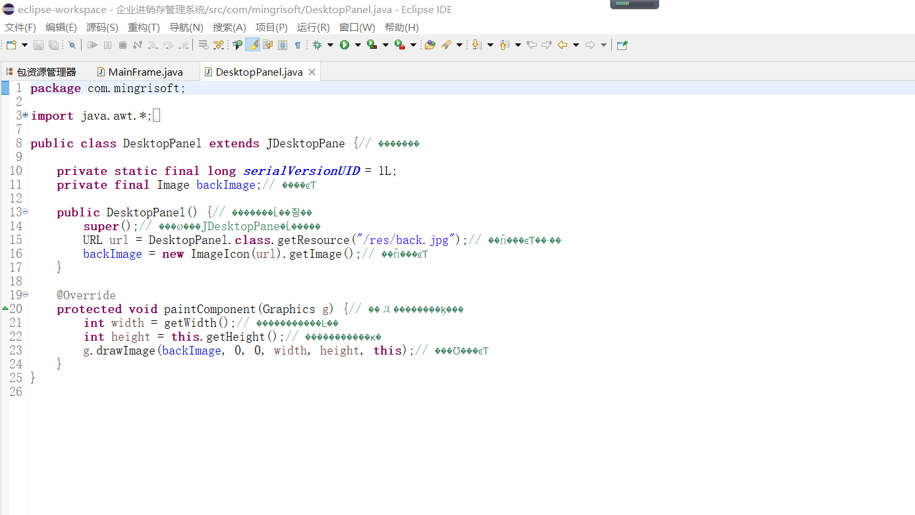The width and height of the screenshot is (915, 515).
Task: Click the Drop to Frame icon
Action: [x=204, y=45]
